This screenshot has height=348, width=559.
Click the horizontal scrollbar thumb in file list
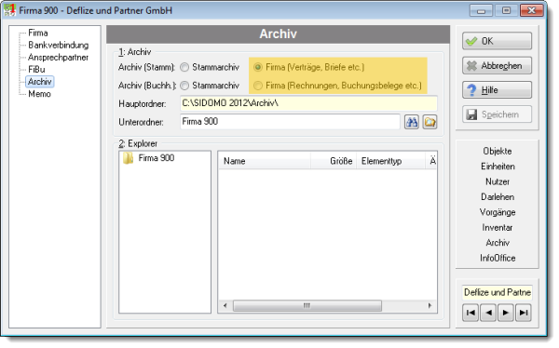[307, 305]
